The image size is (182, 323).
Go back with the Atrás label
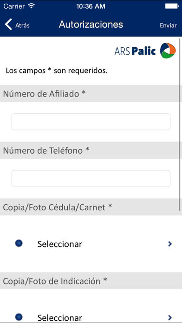[22, 26]
